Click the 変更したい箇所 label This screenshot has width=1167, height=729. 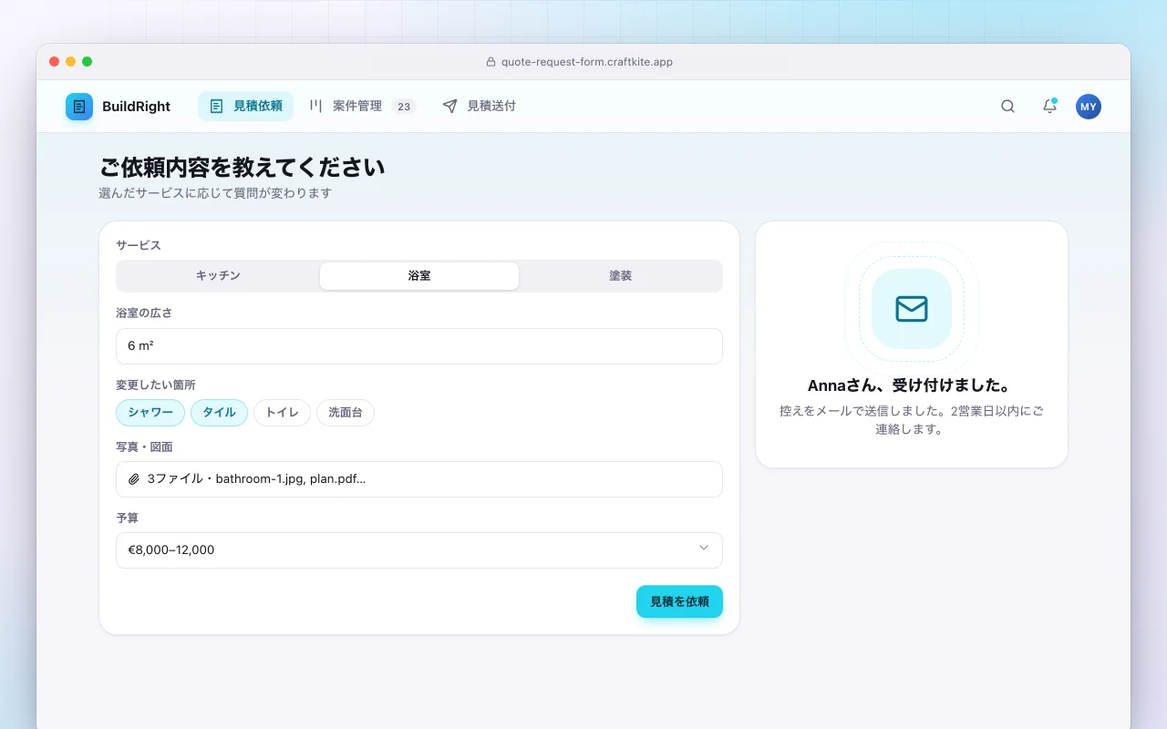[x=156, y=385]
